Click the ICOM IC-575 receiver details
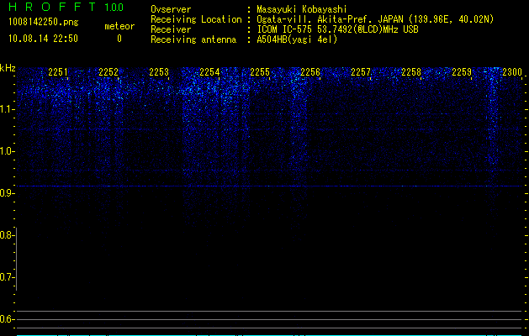The width and height of the screenshot is (529, 336). 337,29
